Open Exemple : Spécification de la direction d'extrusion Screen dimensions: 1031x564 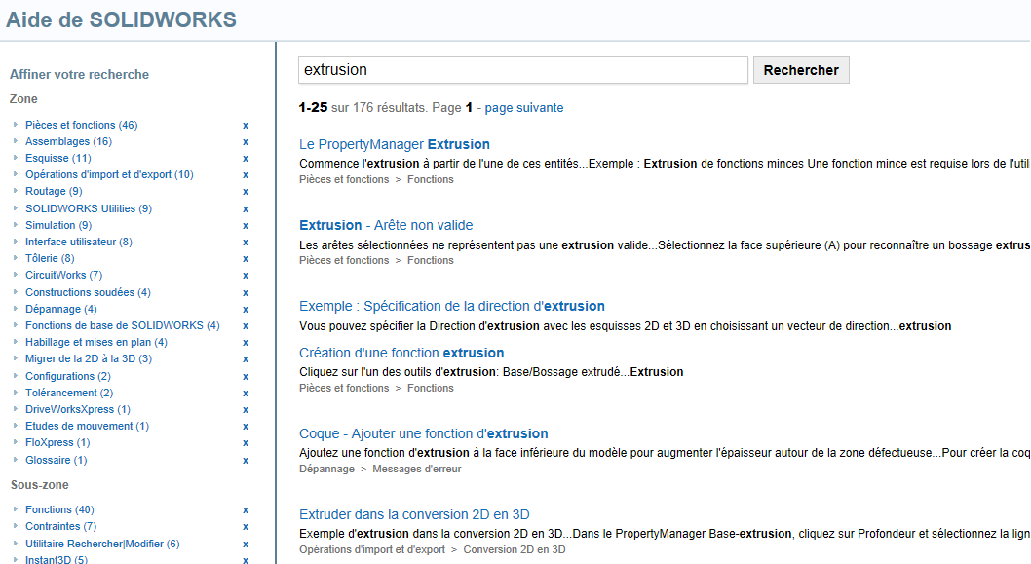452,306
